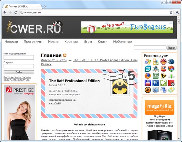Viewport: 182px width, 142px height.
Task: Open the teal eye-shaped ESET icon
Action: click(x=148, y=69)
